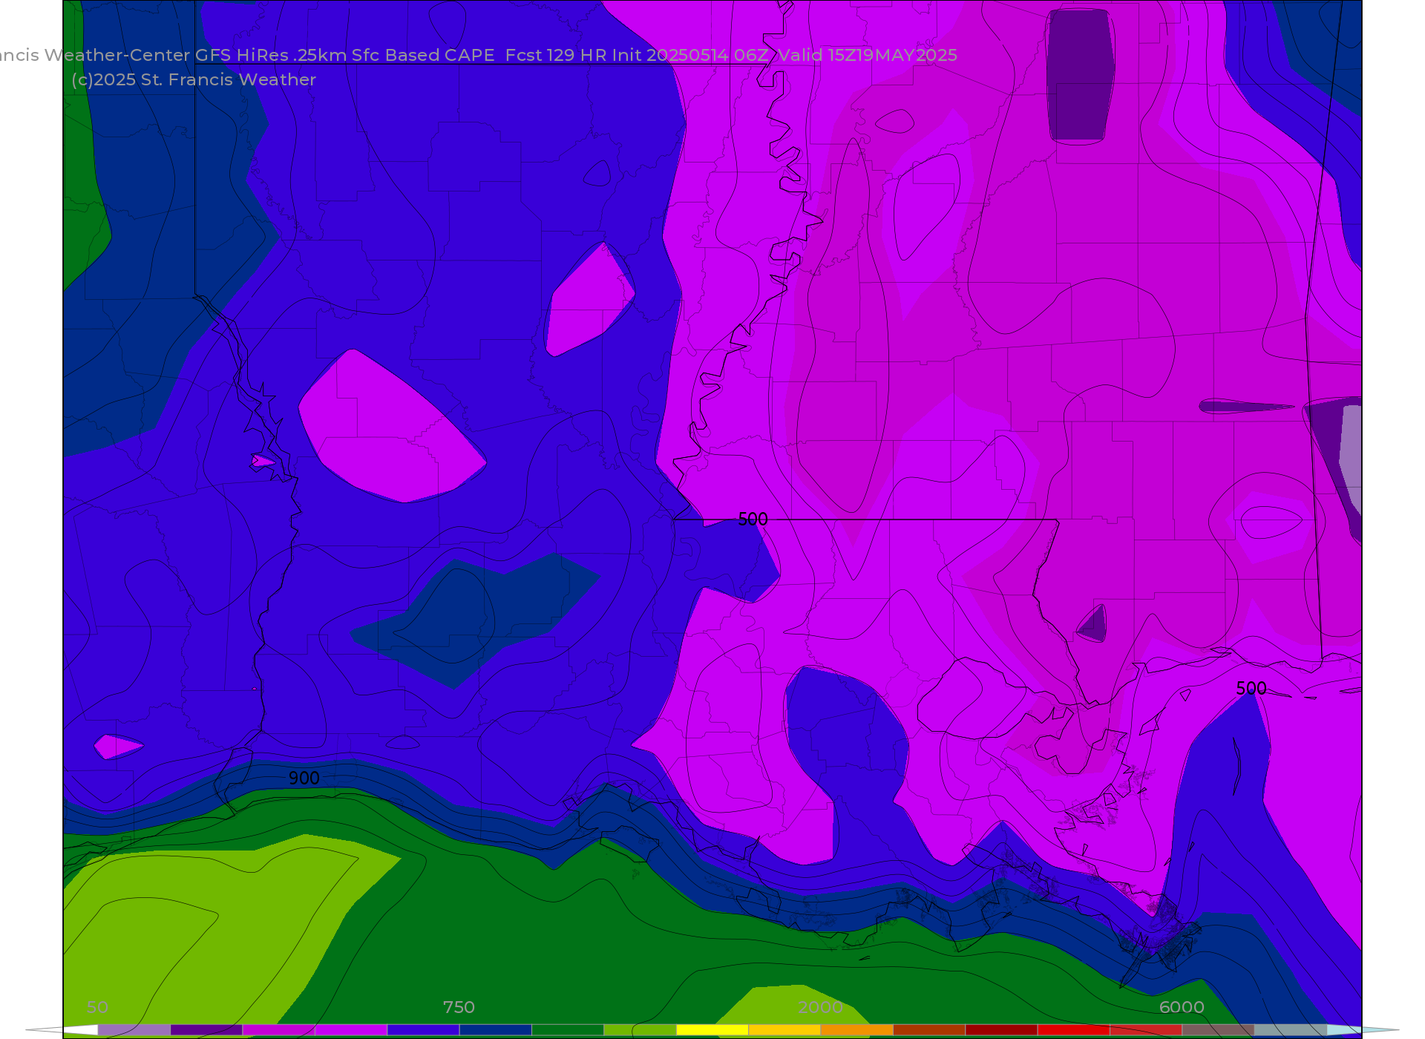Screen dimensions: 1425x1039
Task: Select the dark purple swatch in the colorbar
Action: click(x=206, y=1030)
